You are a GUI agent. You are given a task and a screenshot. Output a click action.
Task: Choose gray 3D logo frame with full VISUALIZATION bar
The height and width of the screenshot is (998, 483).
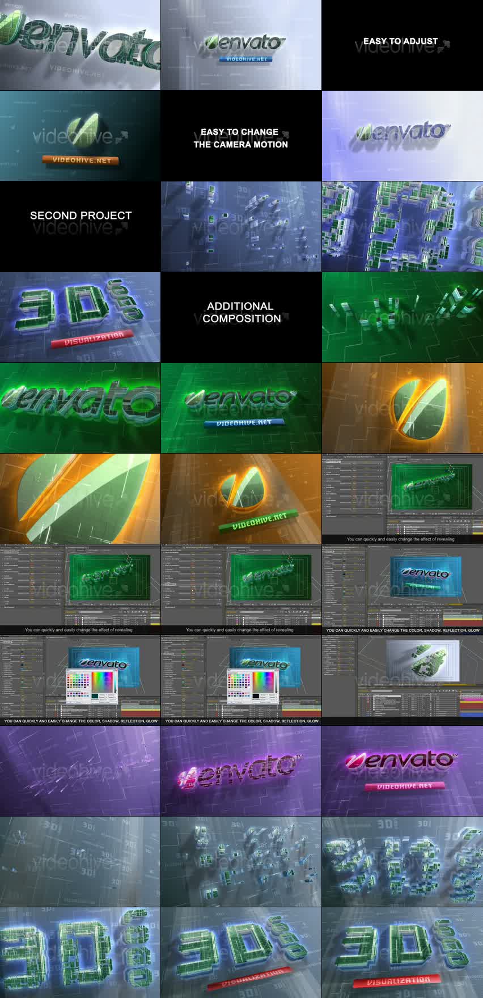[x=402, y=953]
